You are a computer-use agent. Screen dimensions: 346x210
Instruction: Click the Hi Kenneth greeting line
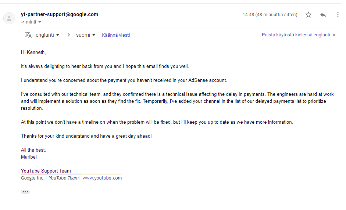(33, 52)
